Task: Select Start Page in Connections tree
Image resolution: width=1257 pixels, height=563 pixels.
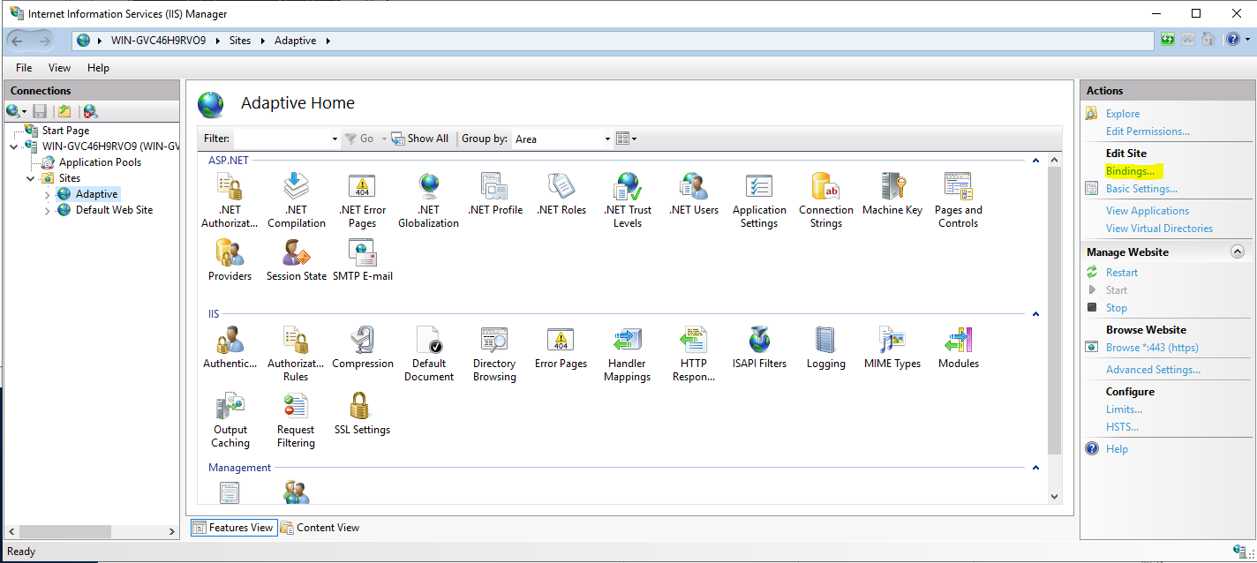Action: [x=65, y=131]
